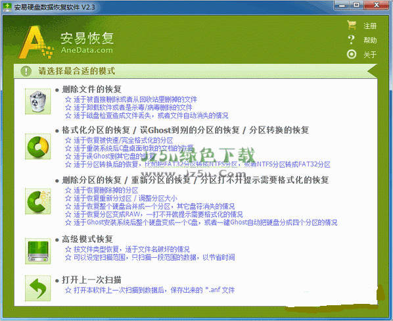Click text 适于被直接删除或者从回收站里删掉的文件
Image resolution: width=393 pixels, height=321 pixels.
(135, 99)
